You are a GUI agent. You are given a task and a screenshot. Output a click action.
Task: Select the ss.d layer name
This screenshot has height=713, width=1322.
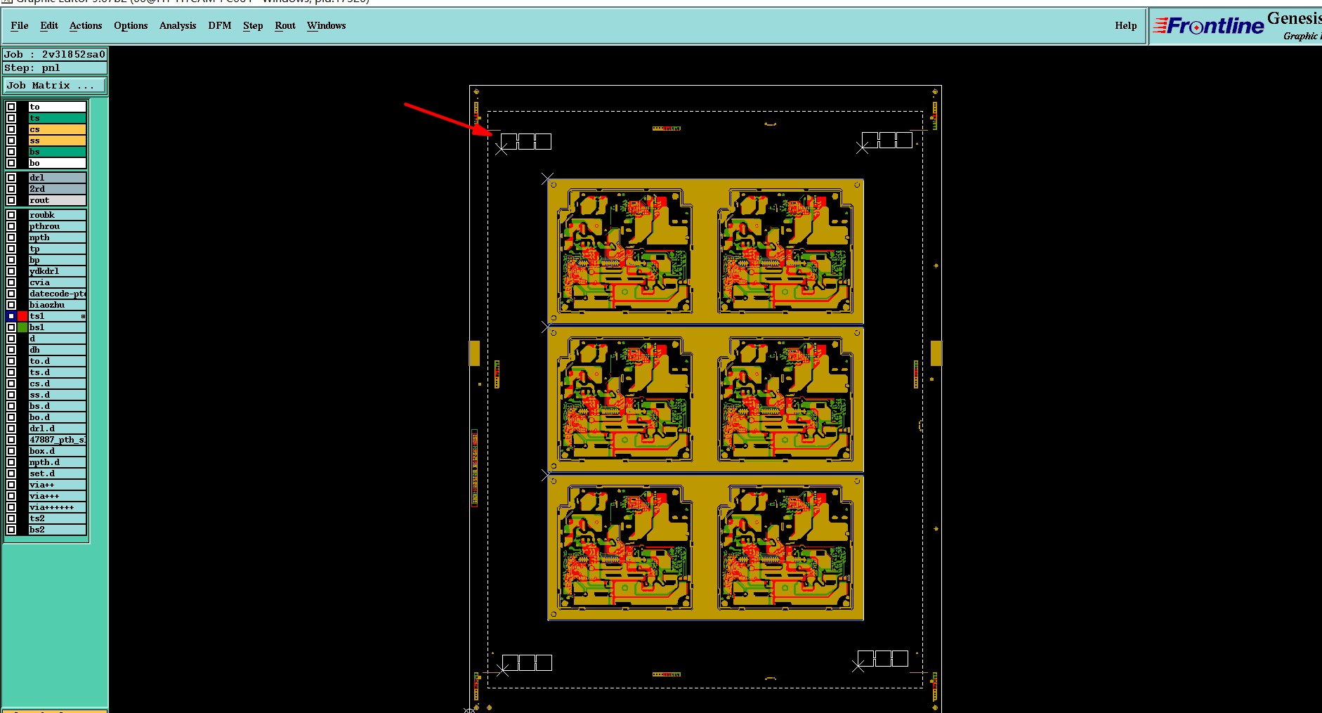57,395
